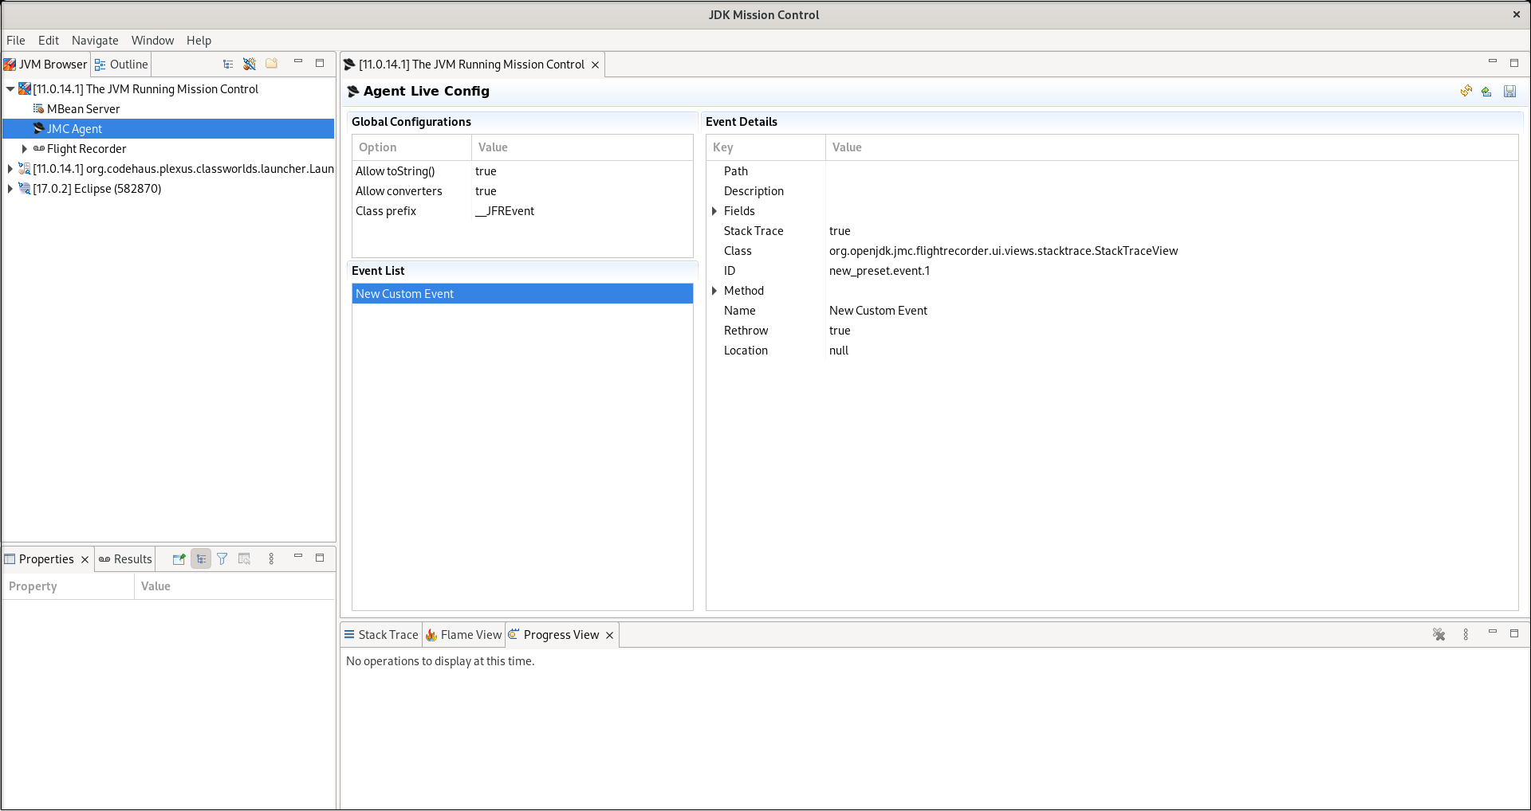Select the Progress View tab
The height and width of the screenshot is (811, 1531).
(561, 635)
